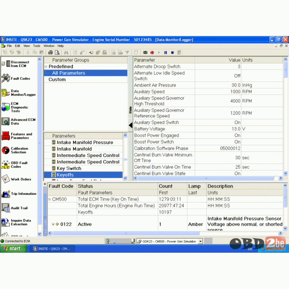Open Features and Parameters
Image resolution: width=289 pixels, height=289 pixels.
coord(17,136)
